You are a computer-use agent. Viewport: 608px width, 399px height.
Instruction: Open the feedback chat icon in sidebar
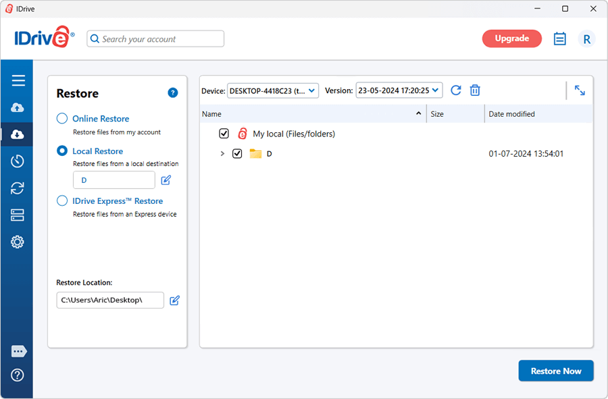click(x=19, y=351)
